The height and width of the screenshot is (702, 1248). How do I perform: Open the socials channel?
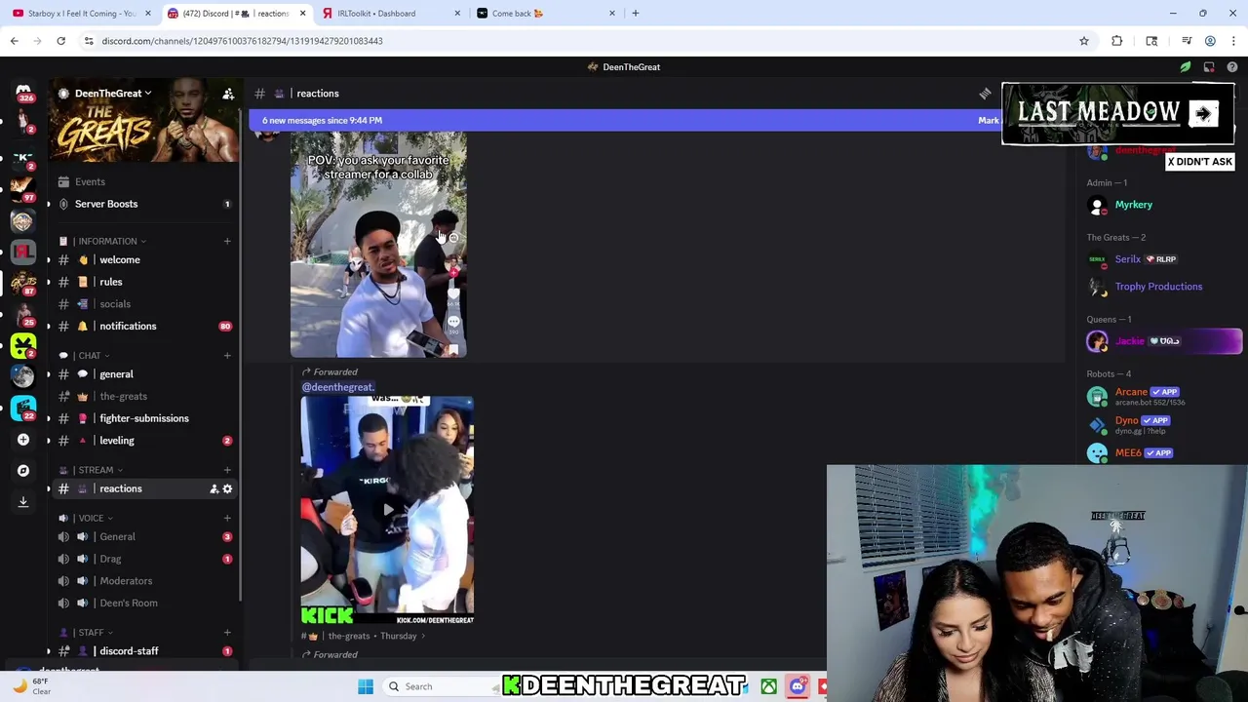click(x=145, y=304)
